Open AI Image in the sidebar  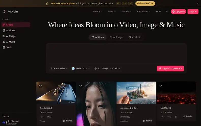[x=16, y=36]
